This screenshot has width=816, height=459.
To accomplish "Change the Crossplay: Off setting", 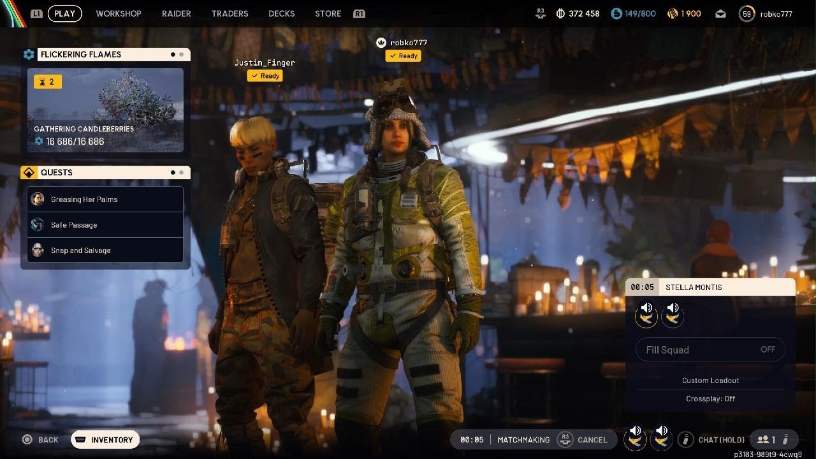I will pyautogui.click(x=710, y=398).
